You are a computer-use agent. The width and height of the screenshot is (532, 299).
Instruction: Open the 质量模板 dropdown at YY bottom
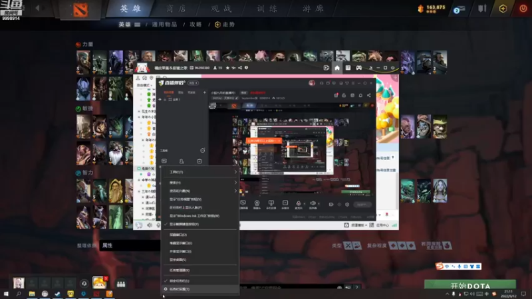tap(358, 225)
